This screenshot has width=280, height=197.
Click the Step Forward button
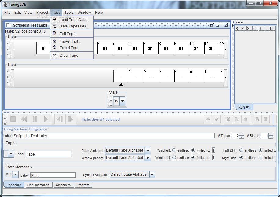click(71, 119)
